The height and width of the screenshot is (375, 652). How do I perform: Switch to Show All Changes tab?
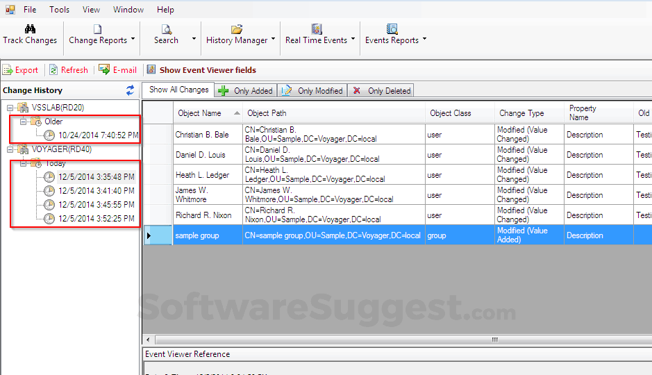178,90
